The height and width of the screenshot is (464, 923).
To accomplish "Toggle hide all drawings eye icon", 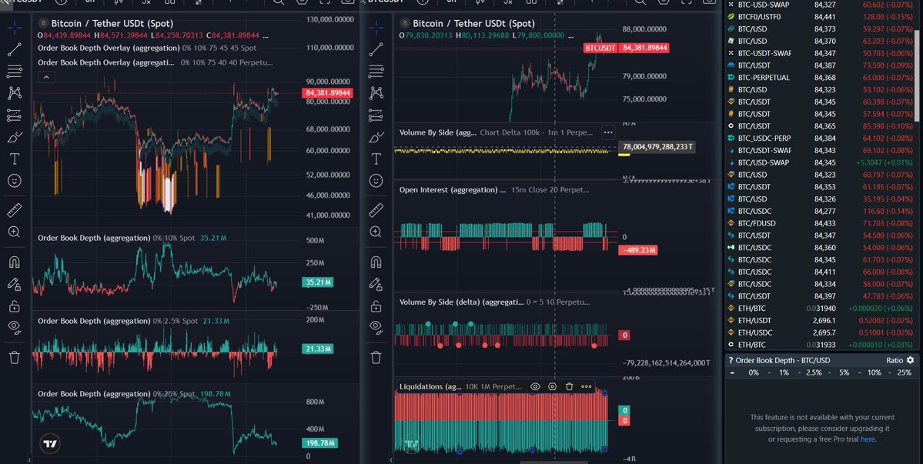I will pos(15,328).
